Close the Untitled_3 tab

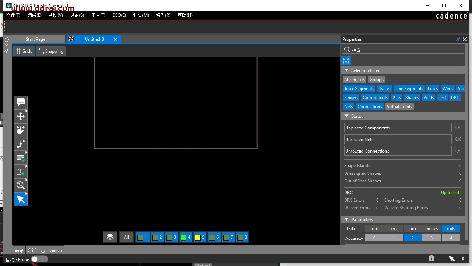click(x=115, y=39)
